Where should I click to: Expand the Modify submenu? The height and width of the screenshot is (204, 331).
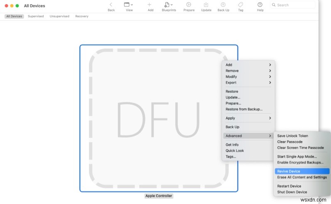coord(248,77)
